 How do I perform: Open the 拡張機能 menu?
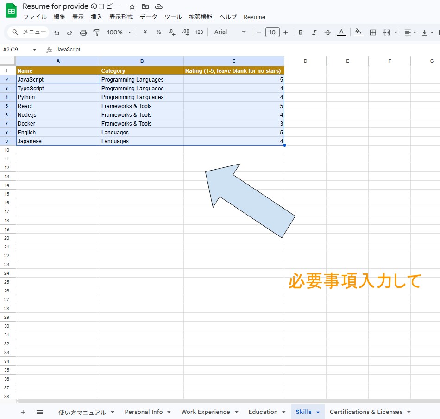coord(201,17)
